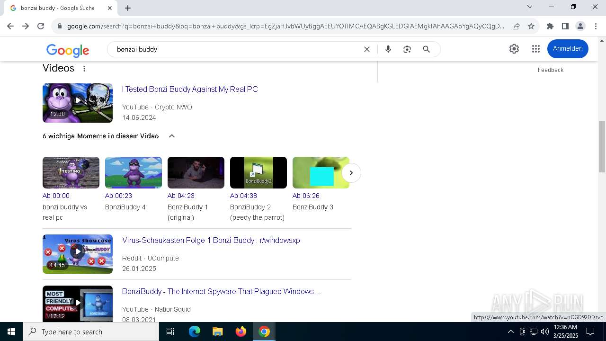Start voice search with microphone
606x341 pixels.
(x=388, y=49)
